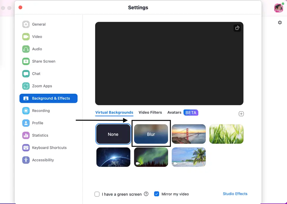Open Audio settings from the sidebar
This screenshot has width=287, height=204.
(x=26, y=49)
